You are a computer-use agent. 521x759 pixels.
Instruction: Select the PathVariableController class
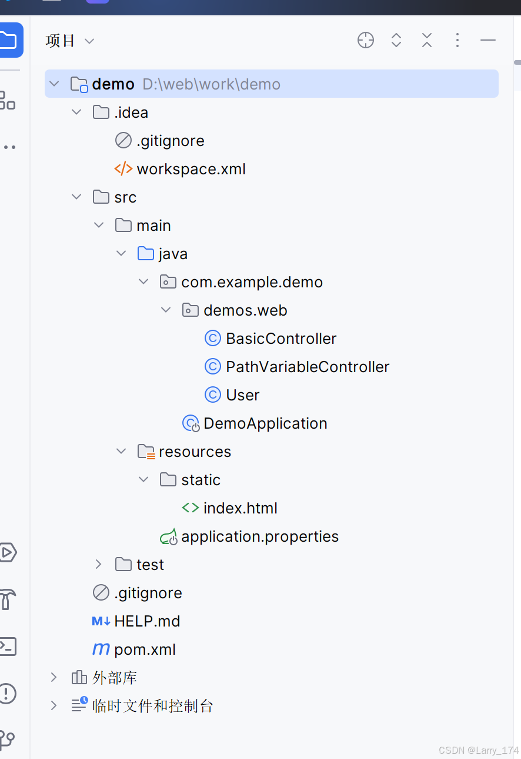click(307, 367)
